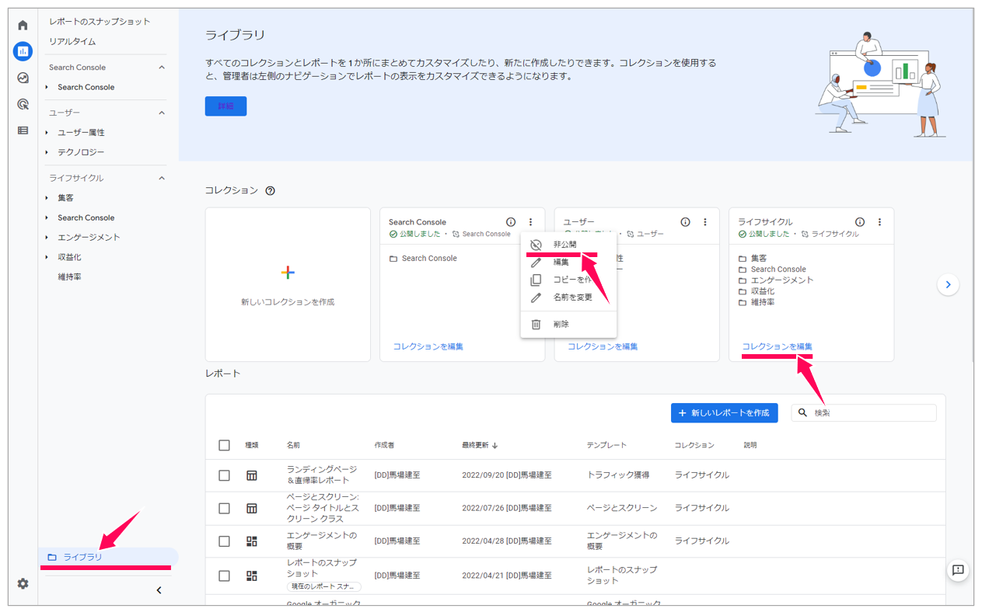Viewport: 982px width, 612px height.
Task: Show next collections with the right arrow
Action: tap(947, 284)
